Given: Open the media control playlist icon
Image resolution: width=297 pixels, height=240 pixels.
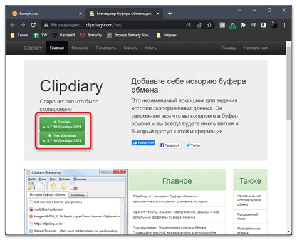Looking at the screenshot, I should (x=253, y=25).
